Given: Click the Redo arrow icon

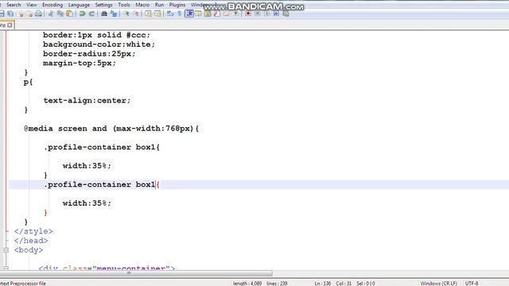Looking at the screenshot, I should [92, 14].
